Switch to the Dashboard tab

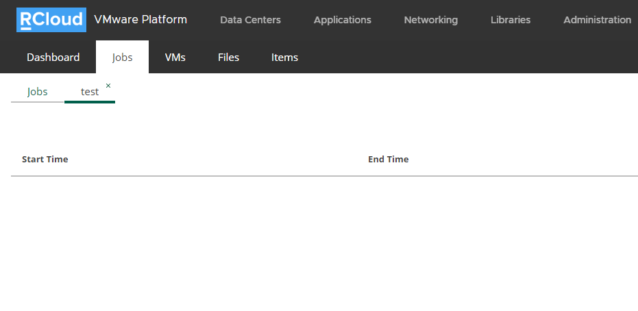coord(53,58)
